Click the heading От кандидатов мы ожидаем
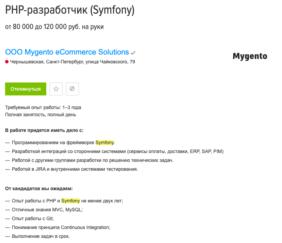 coord(39,188)
